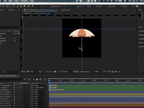Toggle collapse switch on Front | R Outlines layer
This screenshot has height=108, width=144.
pyautogui.click(x=16, y=94)
